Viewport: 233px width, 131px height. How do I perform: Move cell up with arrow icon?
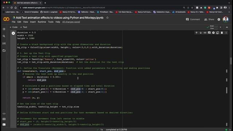pos(197,33)
